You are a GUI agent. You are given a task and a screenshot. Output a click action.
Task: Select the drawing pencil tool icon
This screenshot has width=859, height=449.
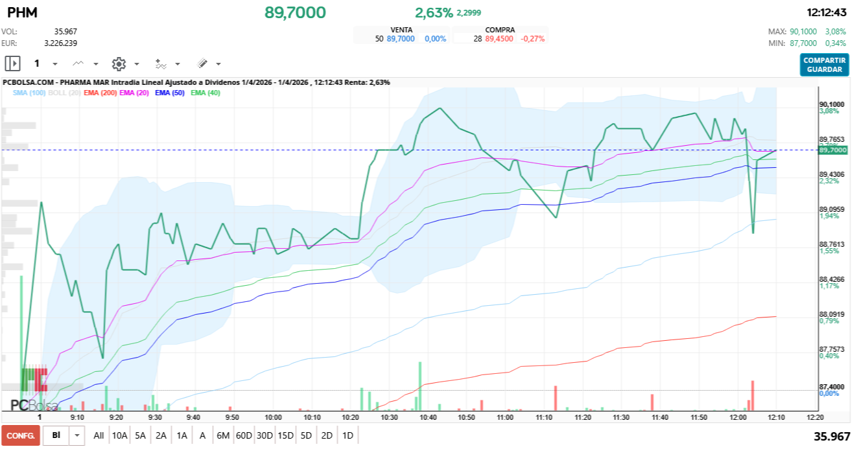tap(202, 63)
